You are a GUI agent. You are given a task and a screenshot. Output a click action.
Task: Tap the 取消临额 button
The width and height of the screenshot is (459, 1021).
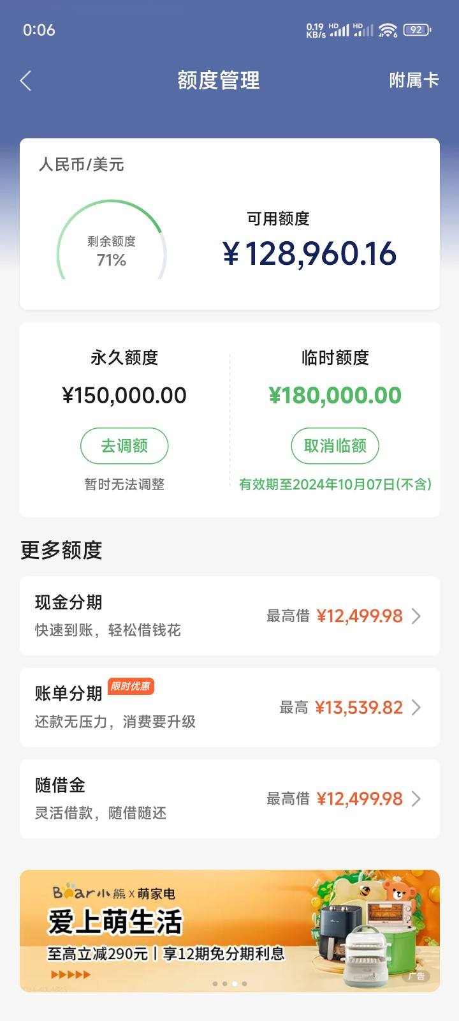335,445
